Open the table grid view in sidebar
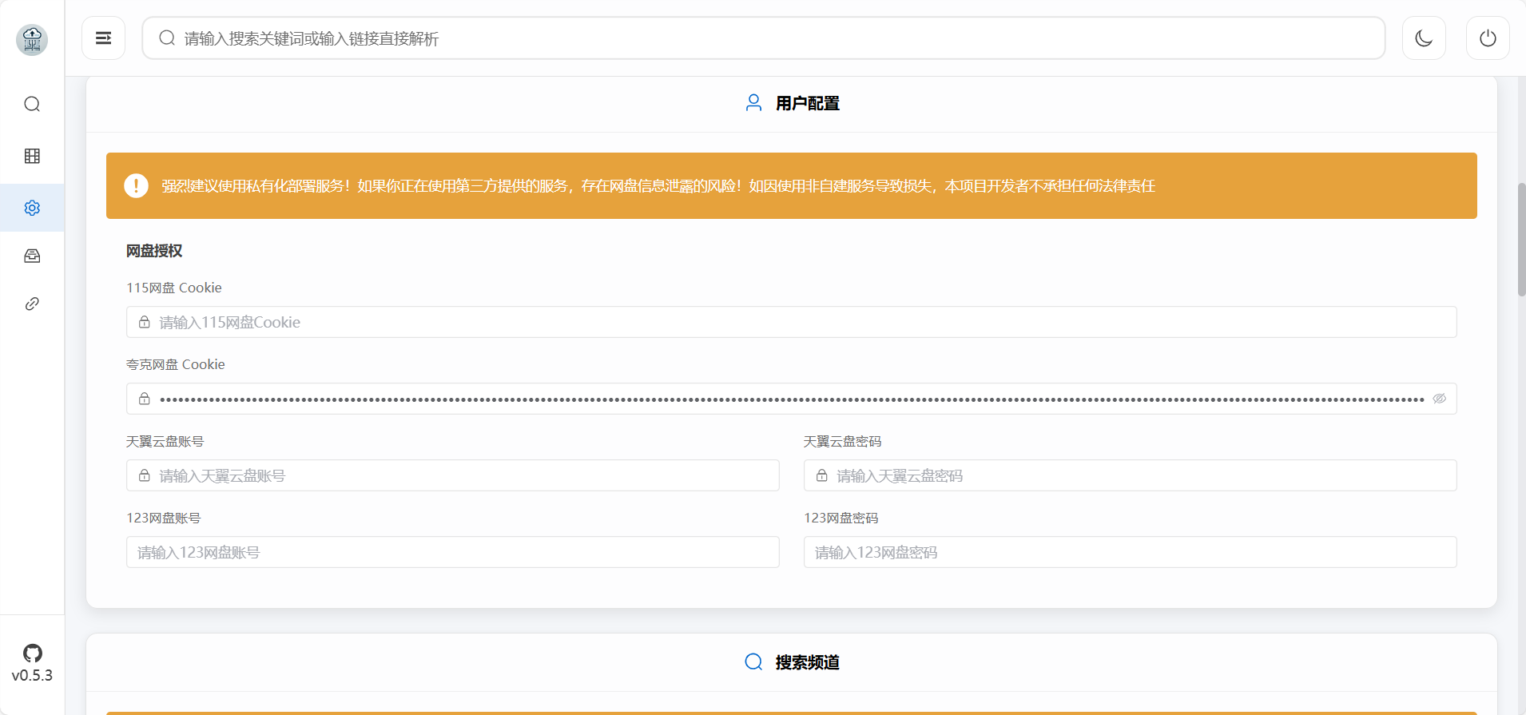 click(32, 156)
